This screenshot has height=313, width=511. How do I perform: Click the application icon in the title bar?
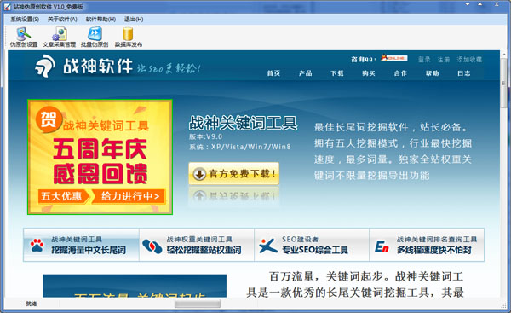pyautogui.click(x=7, y=6)
